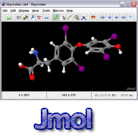
Task: Open the View menu
Action: 35,11
